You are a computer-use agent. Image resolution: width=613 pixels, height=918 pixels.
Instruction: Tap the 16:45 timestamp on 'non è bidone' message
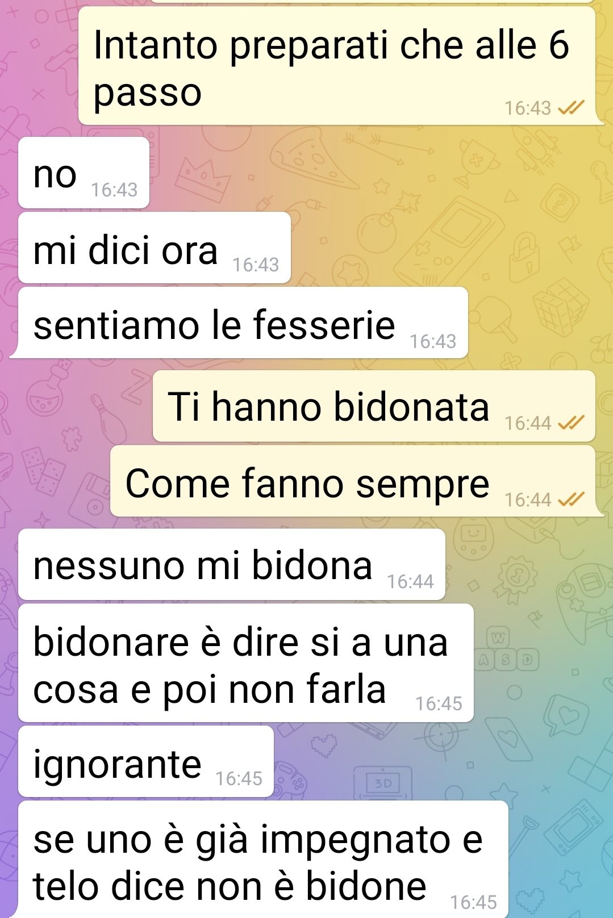473,902
